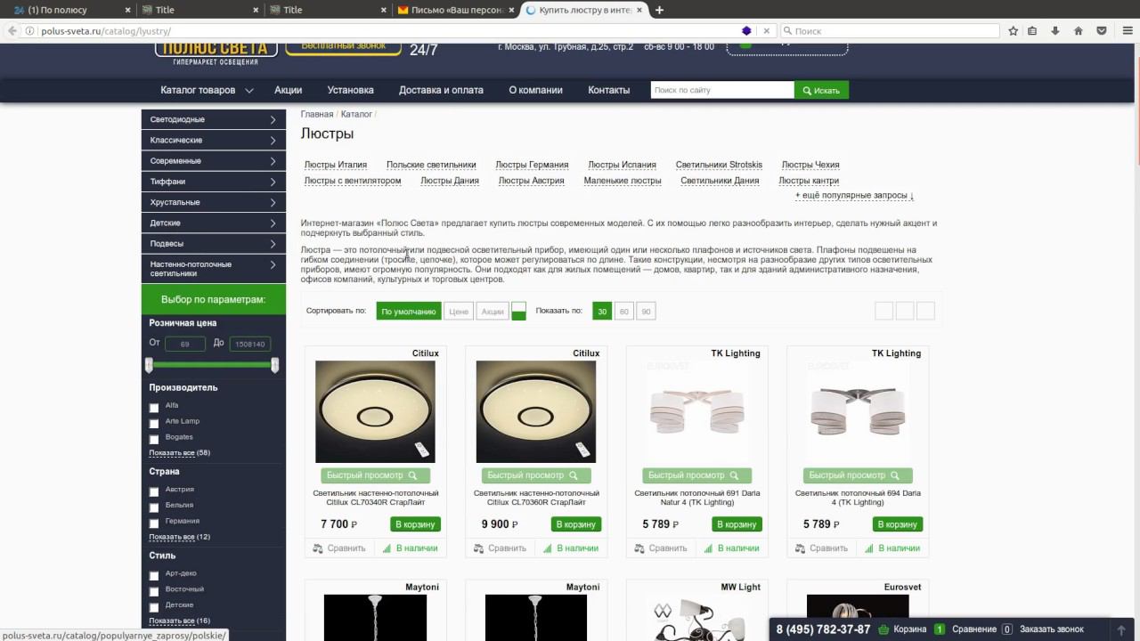1140x641 pixels.
Task: Click the Поиск по сайту input field
Action: coord(722,90)
